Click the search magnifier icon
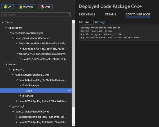159x127 pixels. point(69,15)
